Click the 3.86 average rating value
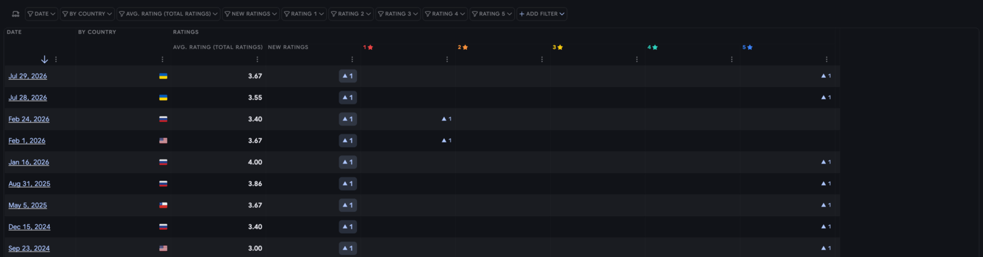Image resolution: width=983 pixels, height=257 pixels. click(255, 183)
